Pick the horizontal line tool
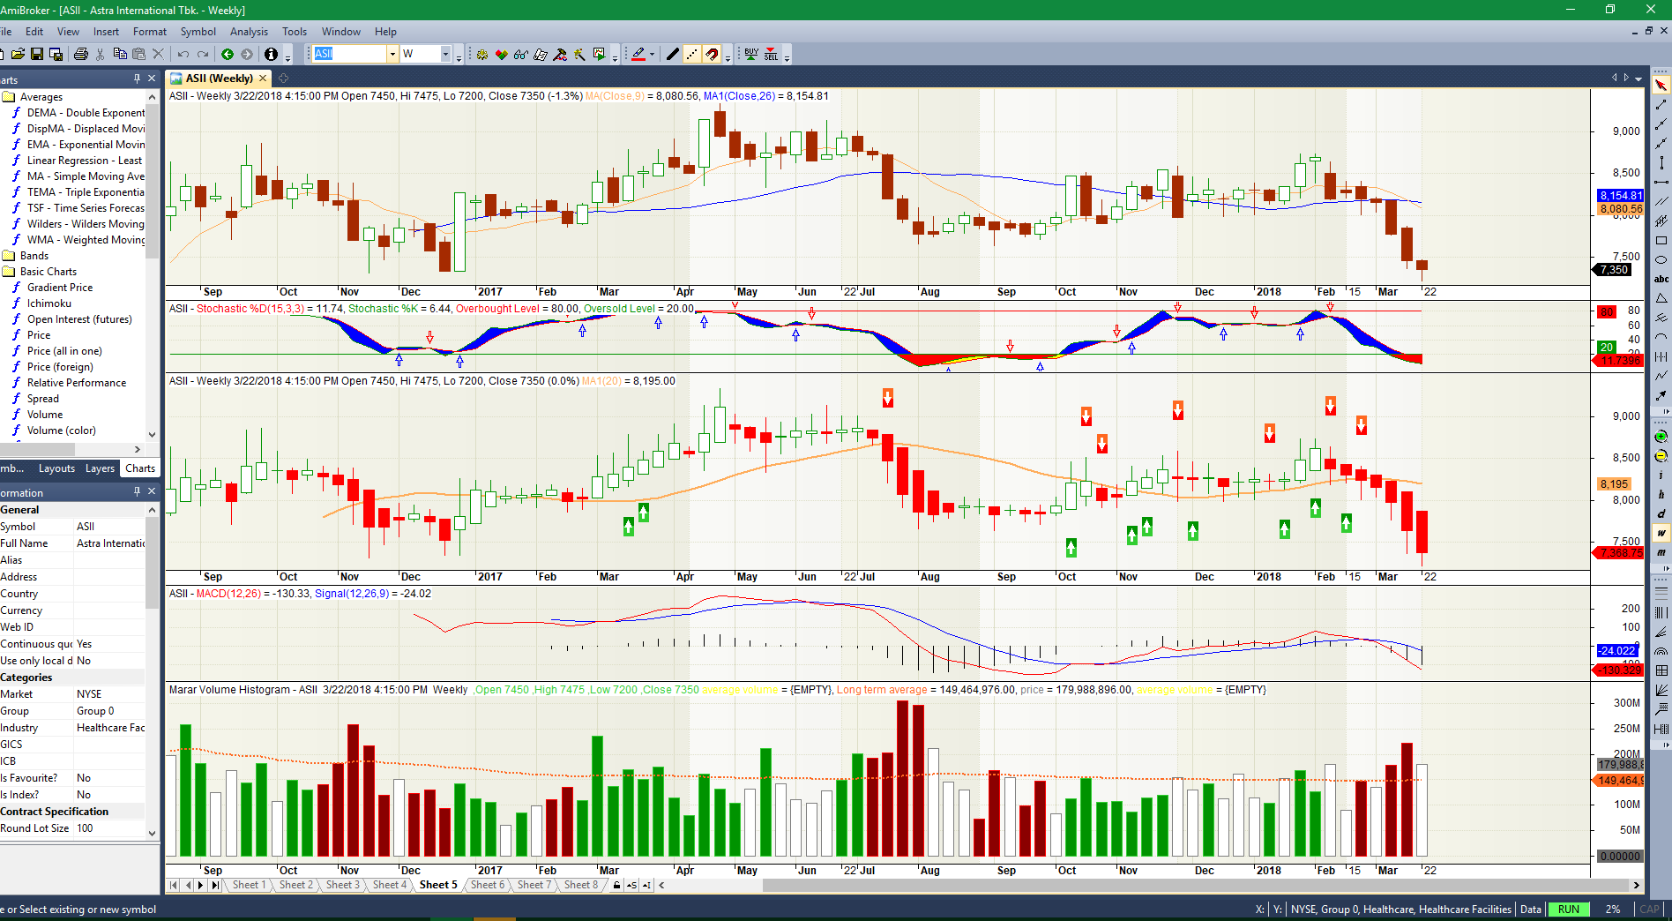This screenshot has width=1672, height=921. [1661, 183]
